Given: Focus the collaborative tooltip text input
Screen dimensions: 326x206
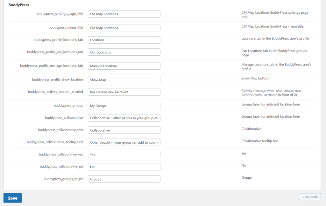Looking at the screenshot, I should coord(124,142).
